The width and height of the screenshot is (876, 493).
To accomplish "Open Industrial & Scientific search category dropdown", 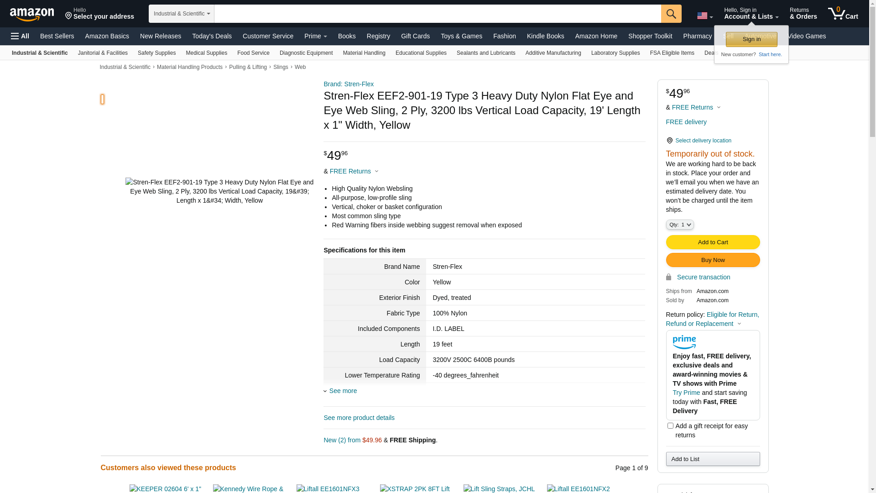I will coord(182,14).
